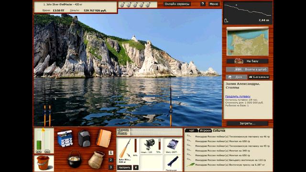
Task: Click the third weight icon in top bar
Action: click(135, 5)
